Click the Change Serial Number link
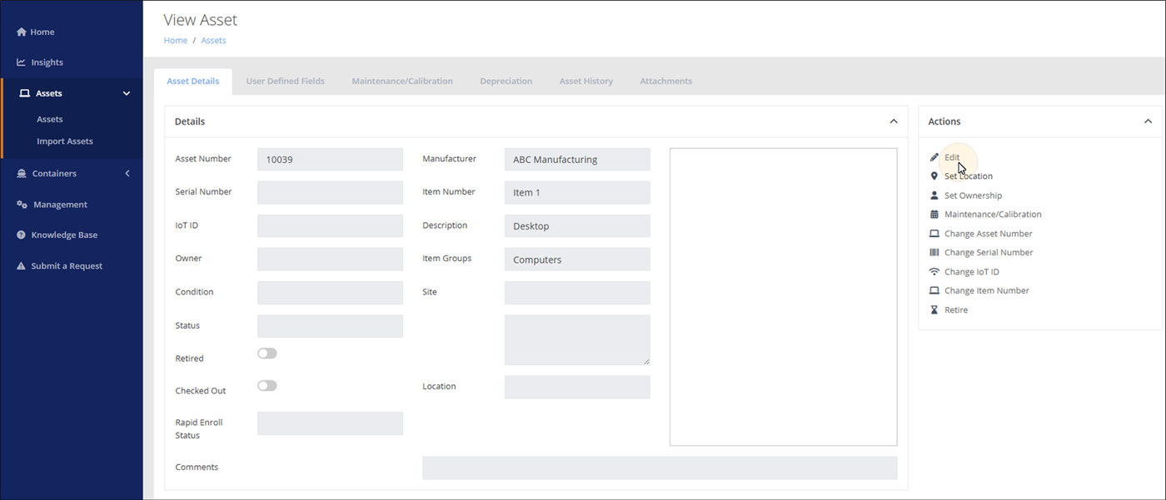The width and height of the screenshot is (1166, 500). 989,252
